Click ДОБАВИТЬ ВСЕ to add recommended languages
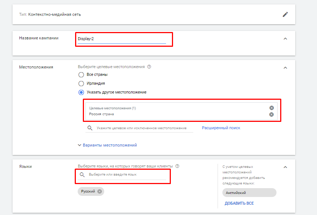317x215 pixels. (x=239, y=203)
